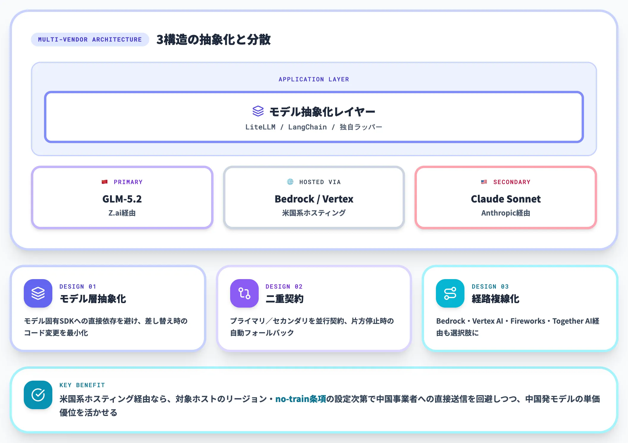Click the China flag icon next to PRIMARY
Viewport: 628px width, 443px height.
click(105, 182)
